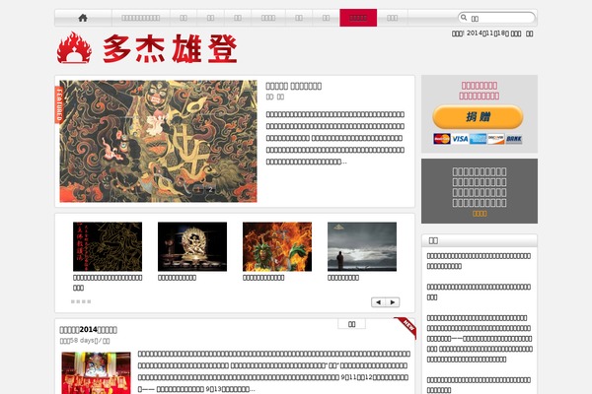Open the featured dark deity painting image
This screenshot has height=394, width=592.
[158, 141]
